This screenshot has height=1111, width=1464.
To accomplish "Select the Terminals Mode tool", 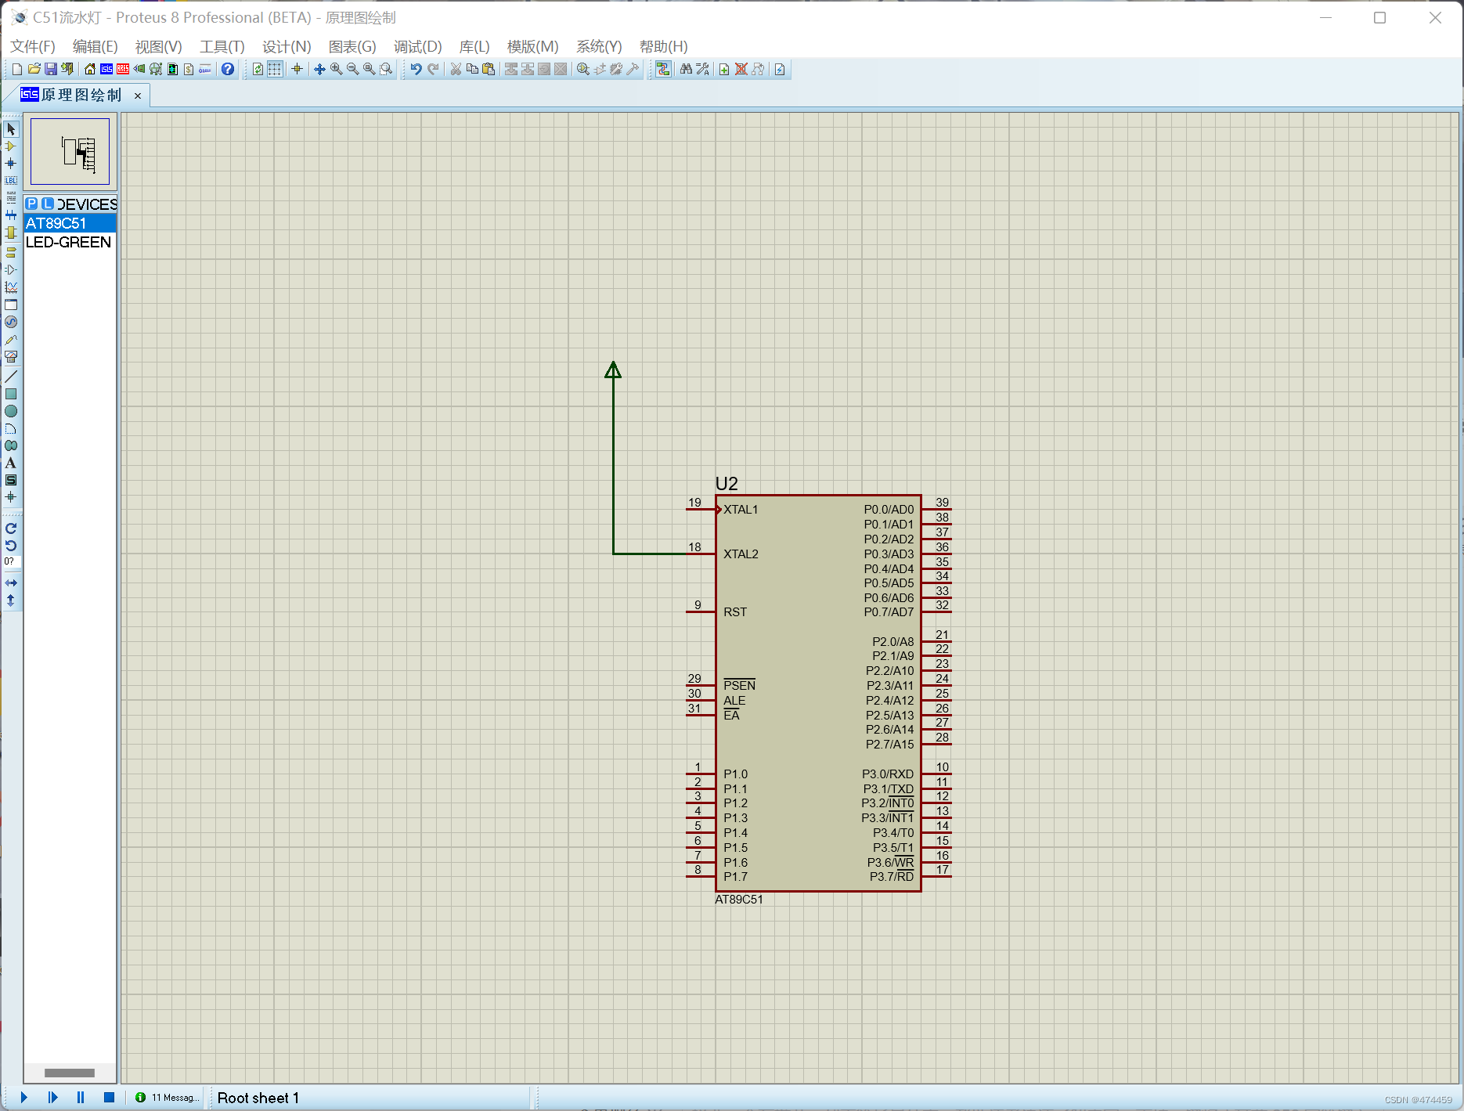I will 11,253.
